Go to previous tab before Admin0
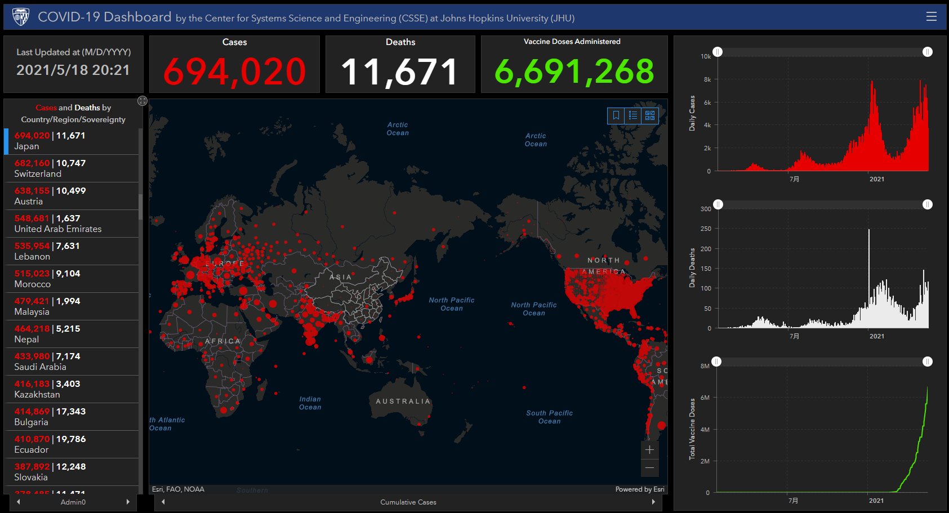 [19, 502]
